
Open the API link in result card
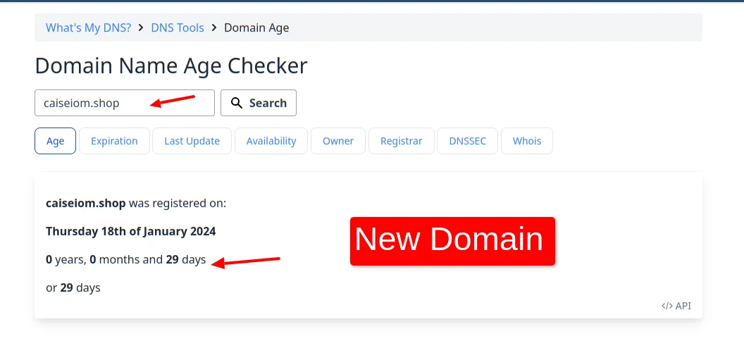pyautogui.click(x=683, y=306)
